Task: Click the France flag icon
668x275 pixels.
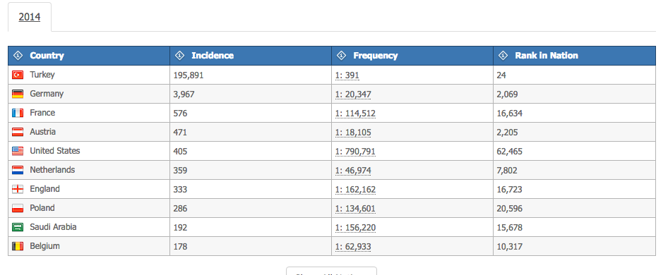Action: coord(18,113)
